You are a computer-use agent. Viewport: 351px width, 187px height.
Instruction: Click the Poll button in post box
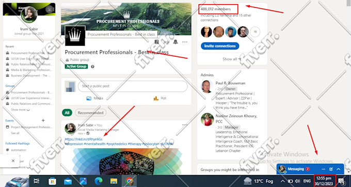point(160,98)
